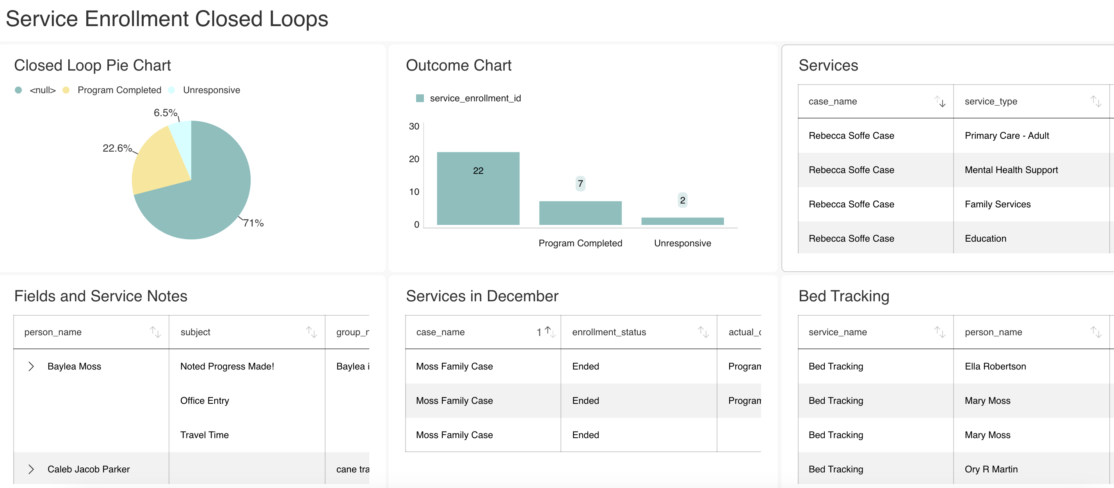Sort Services in December by case_name

coord(550,332)
